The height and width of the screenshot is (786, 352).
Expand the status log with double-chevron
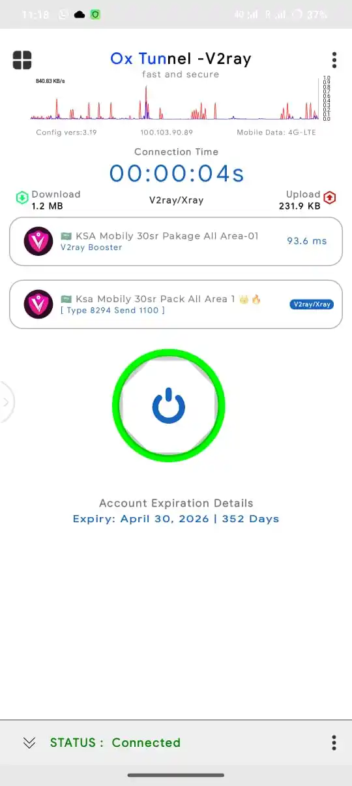29,742
